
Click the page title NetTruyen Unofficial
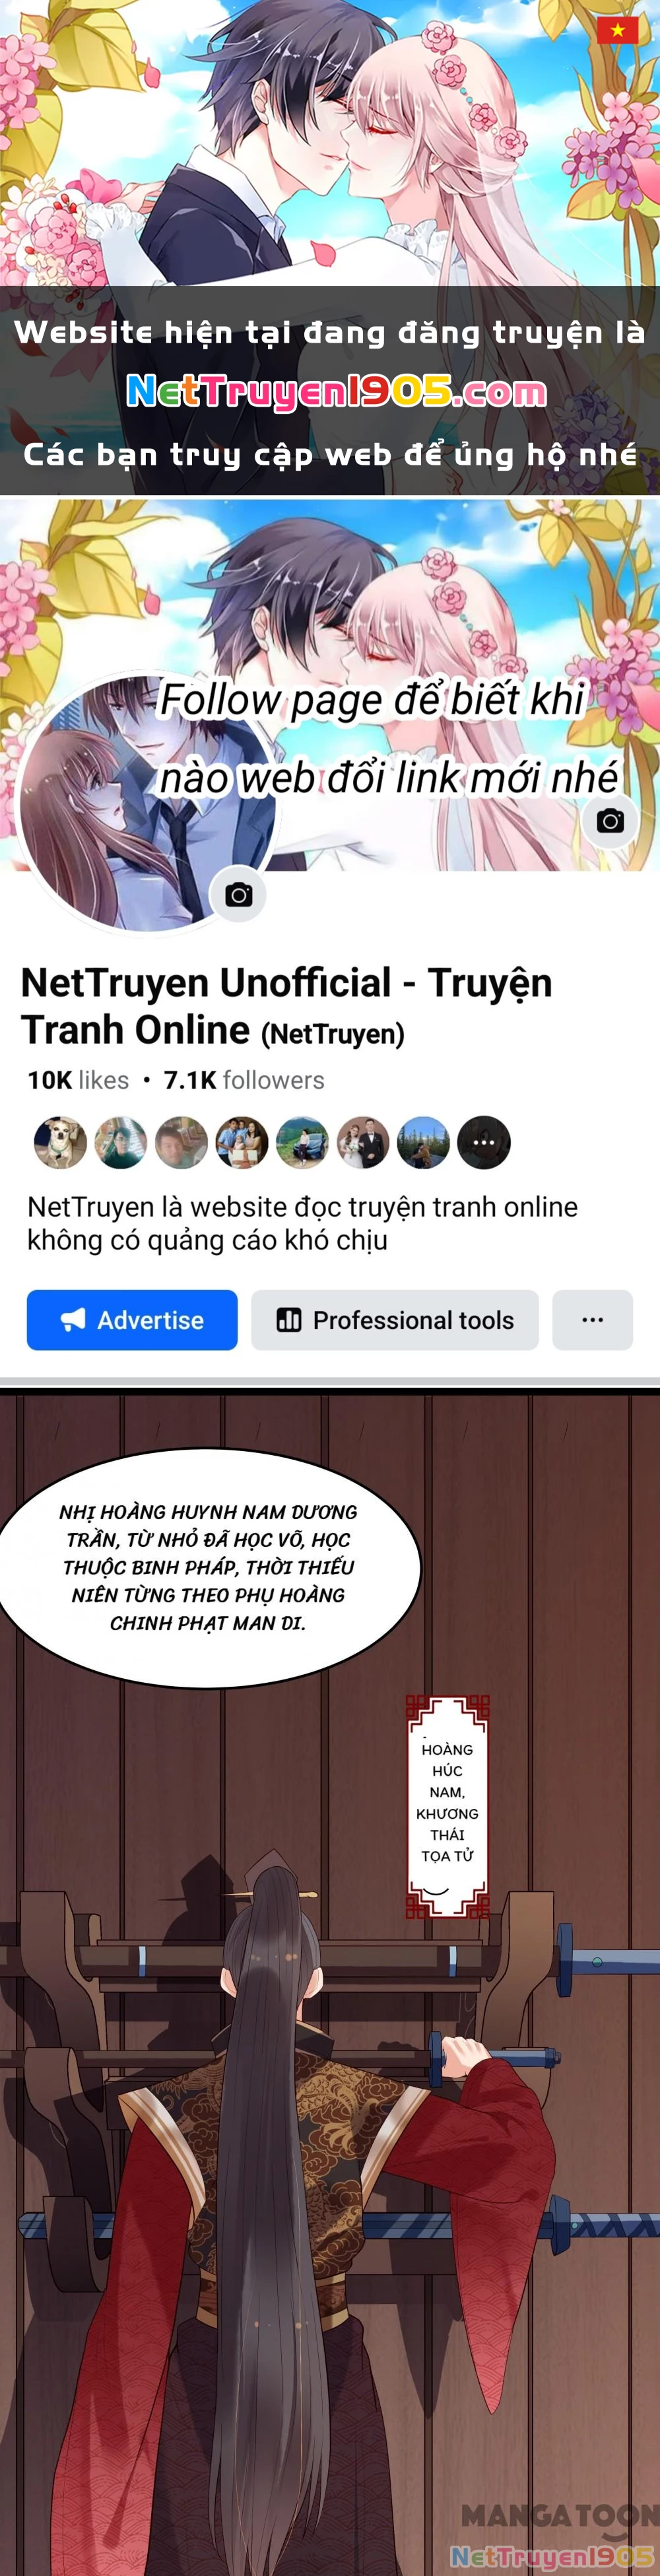pos(286,1006)
